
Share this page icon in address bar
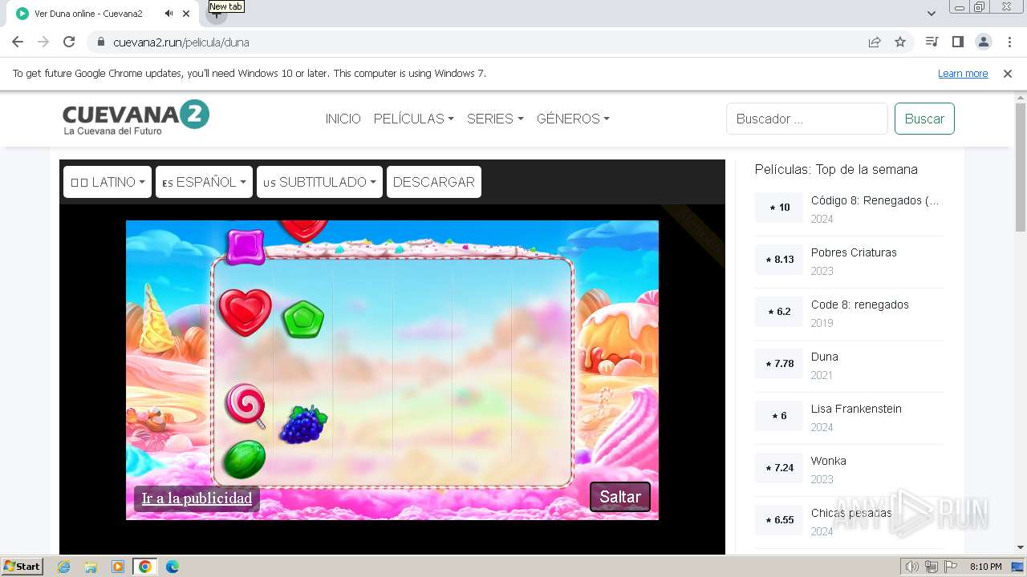pos(875,42)
